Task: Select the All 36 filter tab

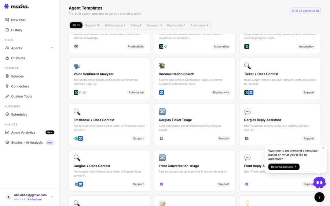Action: (76, 25)
